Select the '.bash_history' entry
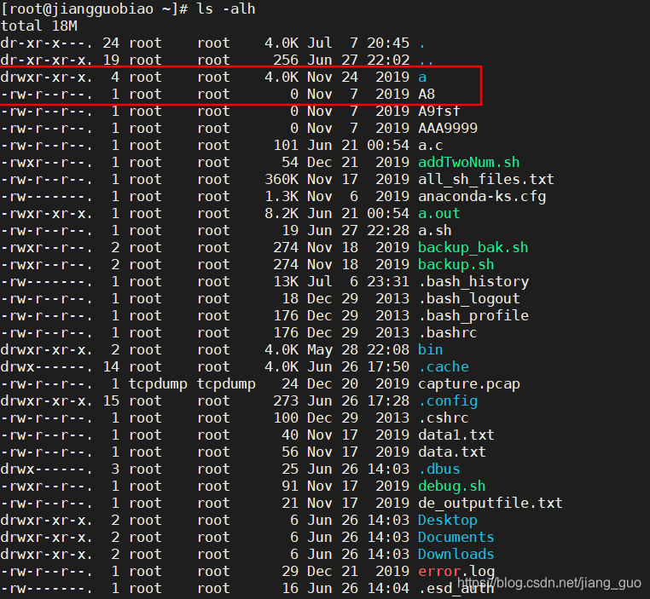The height and width of the screenshot is (599, 650). click(473, 281)
